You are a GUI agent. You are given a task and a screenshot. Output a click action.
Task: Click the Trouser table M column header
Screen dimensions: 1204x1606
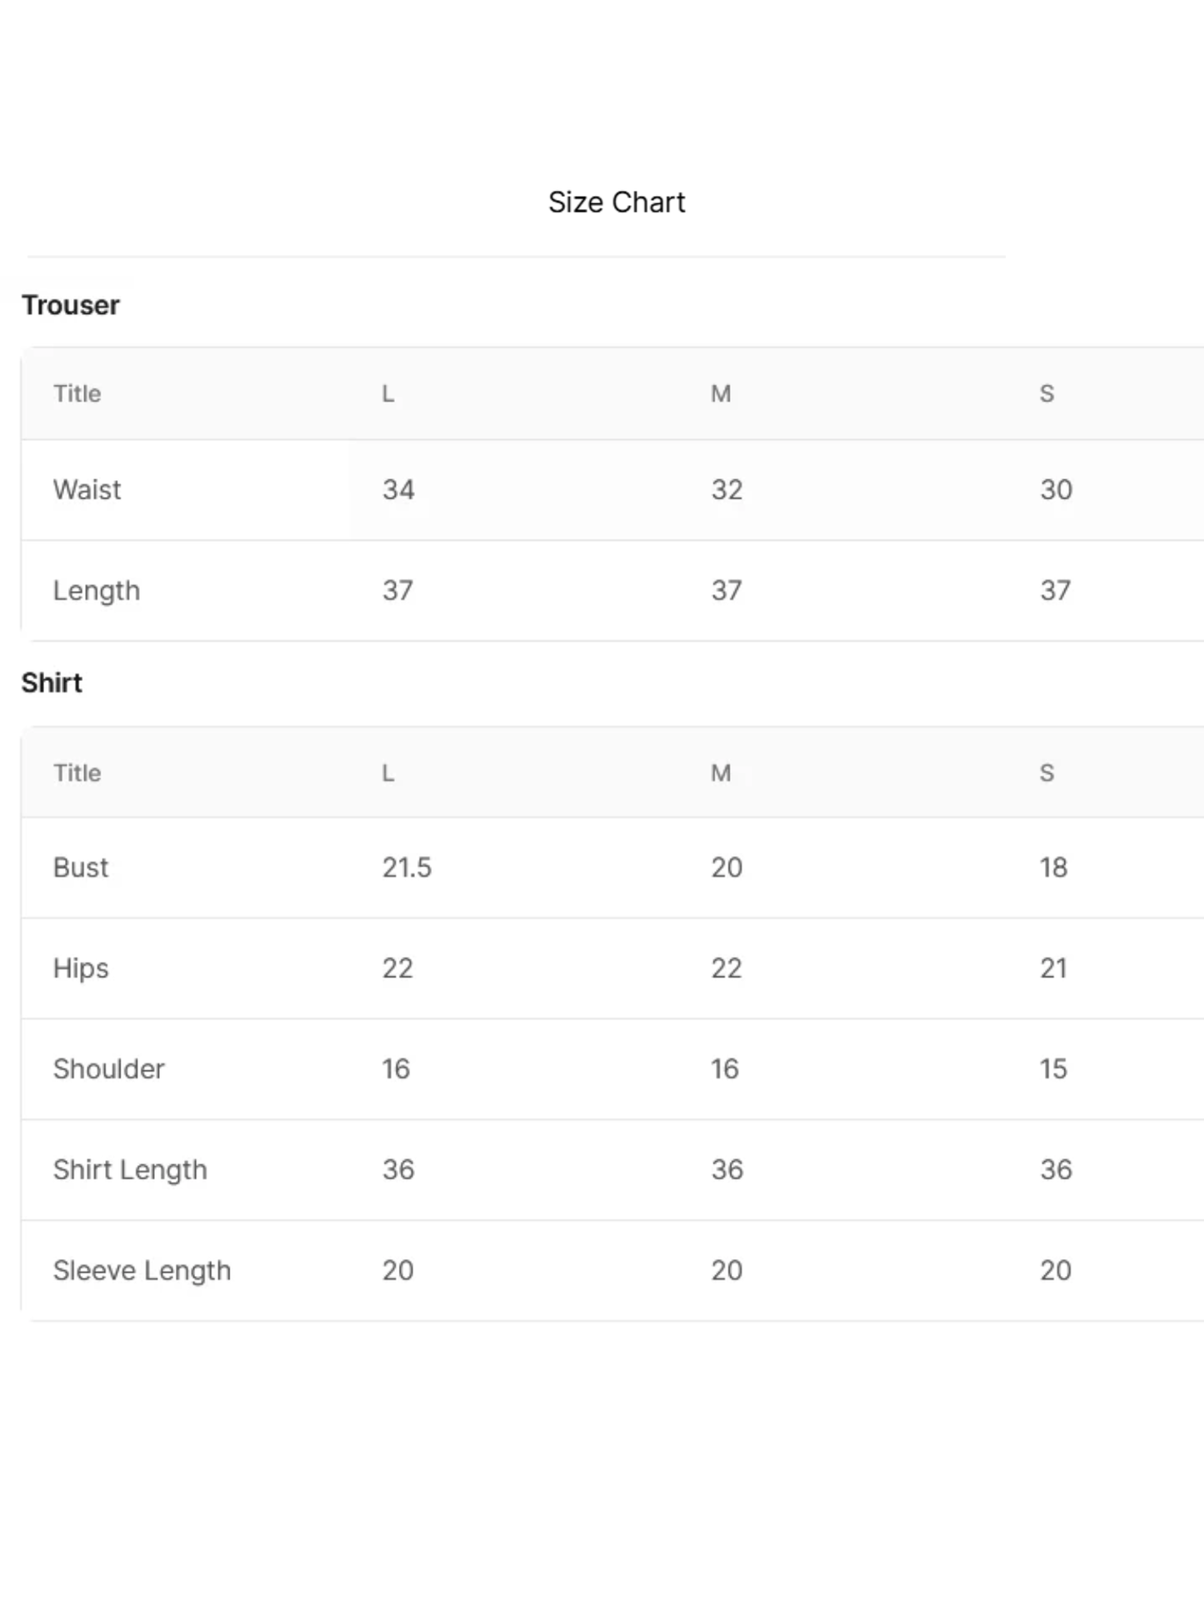[721, 393]
